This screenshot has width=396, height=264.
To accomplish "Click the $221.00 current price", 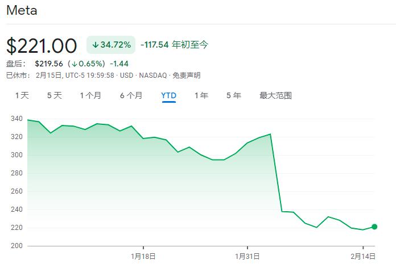I will [42, 45].
